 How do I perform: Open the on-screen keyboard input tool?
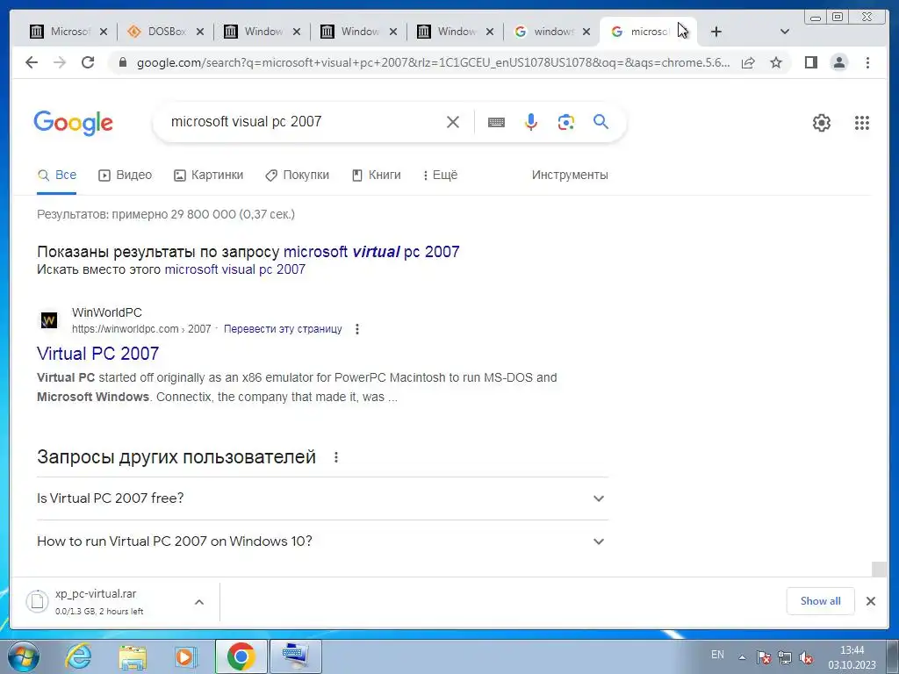coord(497,121)
